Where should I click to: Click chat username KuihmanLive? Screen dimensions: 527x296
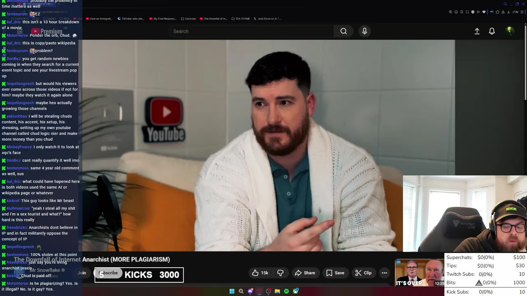(18, 208)
